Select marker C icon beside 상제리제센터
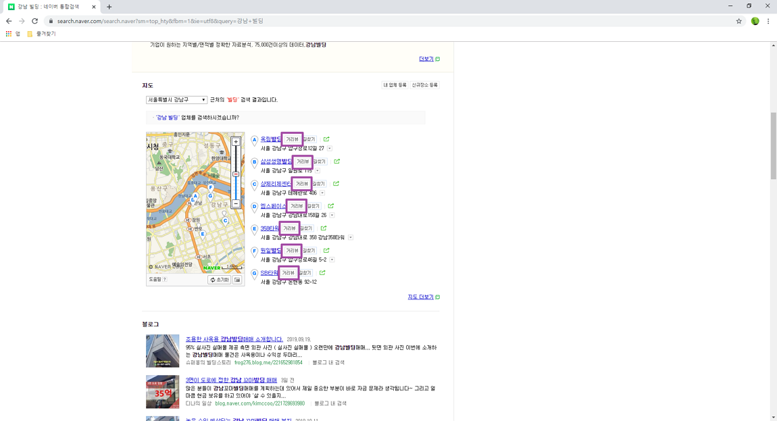 point(254,185)
